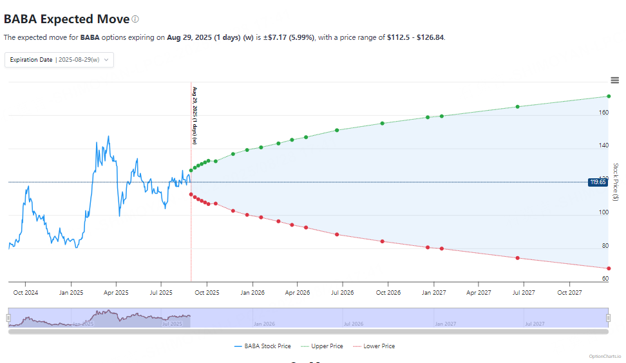The image size is (626, 363).
Task: Toggle Upper Price legend series
Action: [322, 346]
